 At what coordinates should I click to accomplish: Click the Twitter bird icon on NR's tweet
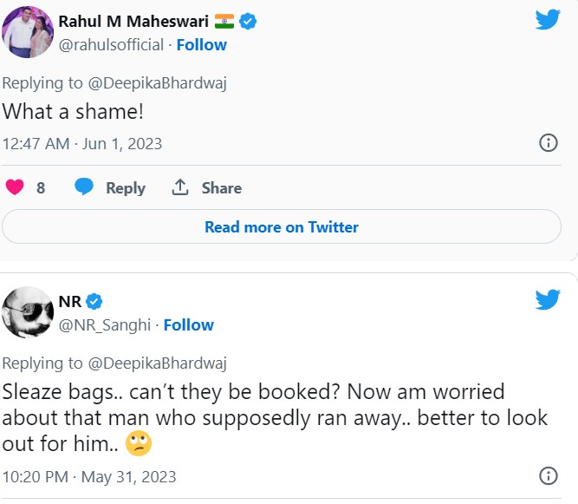547,299
